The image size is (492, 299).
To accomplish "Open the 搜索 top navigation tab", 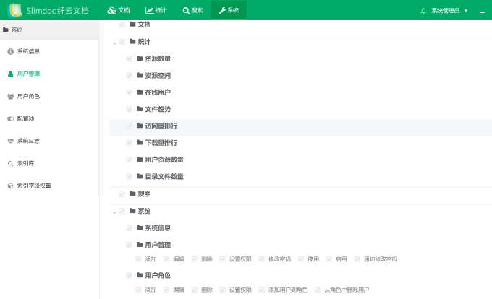I will click(192, 10).
